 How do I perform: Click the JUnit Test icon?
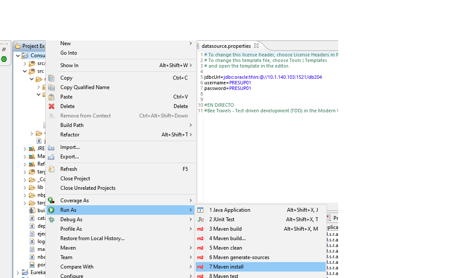[200, 219]
